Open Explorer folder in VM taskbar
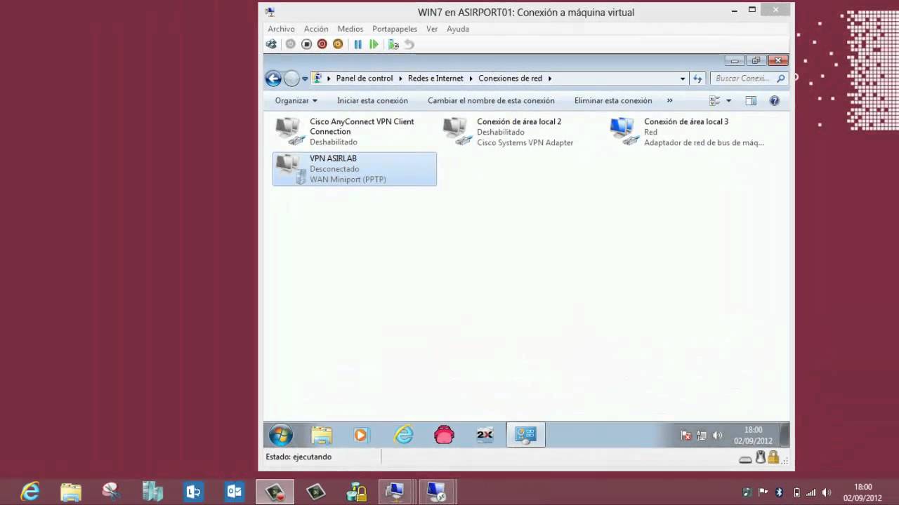The image size is (899, 505). 322,435
